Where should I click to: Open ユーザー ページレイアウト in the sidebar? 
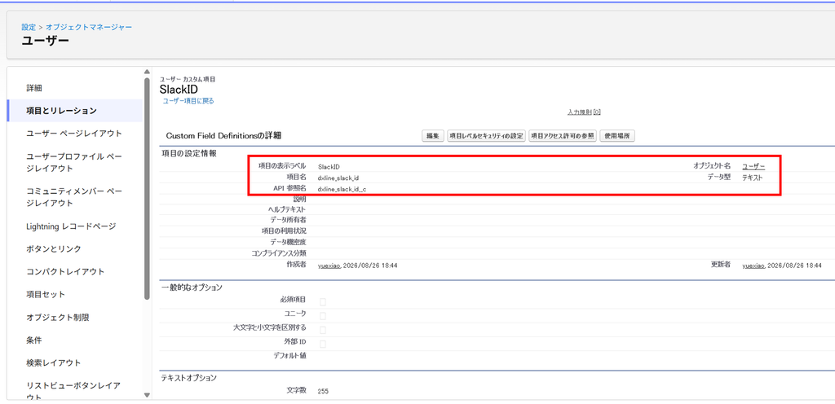(74, 133)
